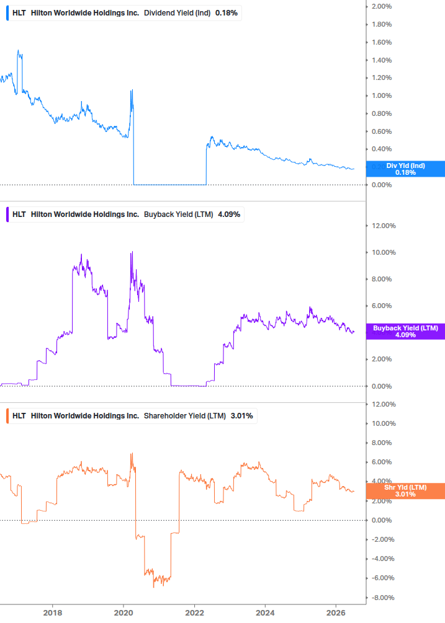Click the 1.00% tick on dividend axis
Screen dimensions: 445x623
click(x=382, y=95)
